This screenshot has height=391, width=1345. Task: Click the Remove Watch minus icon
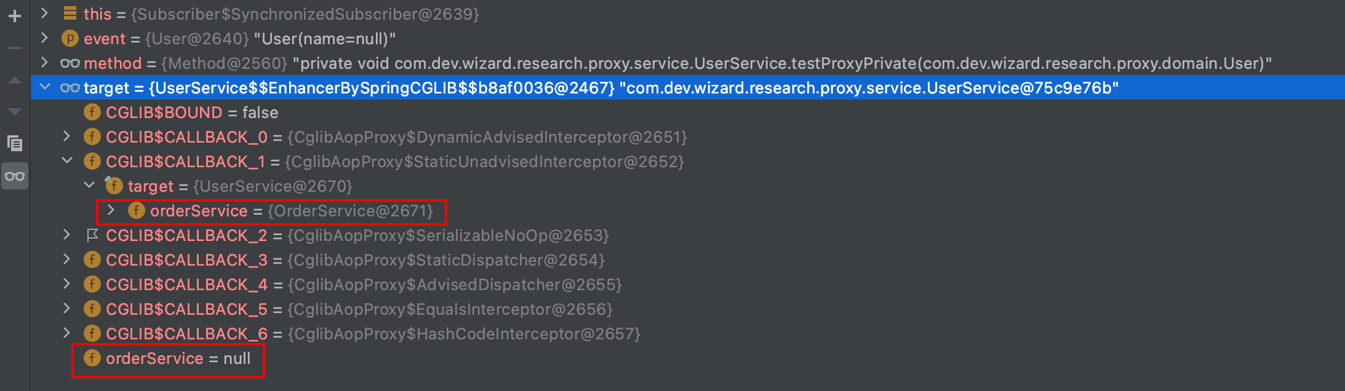[15, 48]
